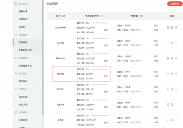Click the 商用授权 sub-item in sidebar

23,81
